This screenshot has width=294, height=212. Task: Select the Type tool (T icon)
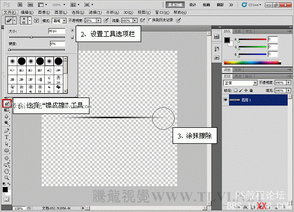point(7,137)
